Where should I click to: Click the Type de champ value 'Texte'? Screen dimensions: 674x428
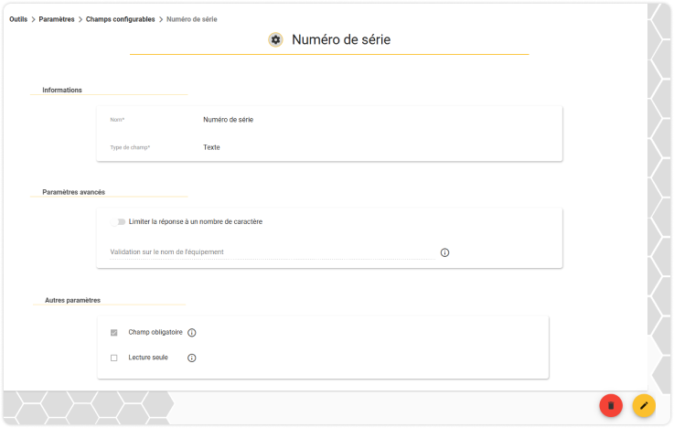[211, 147]
